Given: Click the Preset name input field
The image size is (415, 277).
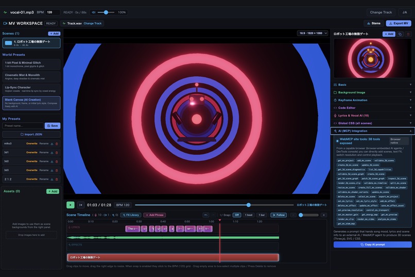Looking at the screenshot, I should [x=23, y=126].
